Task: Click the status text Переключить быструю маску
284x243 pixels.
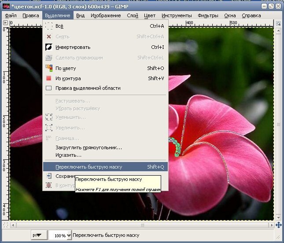Action: [x=106, y=235]
